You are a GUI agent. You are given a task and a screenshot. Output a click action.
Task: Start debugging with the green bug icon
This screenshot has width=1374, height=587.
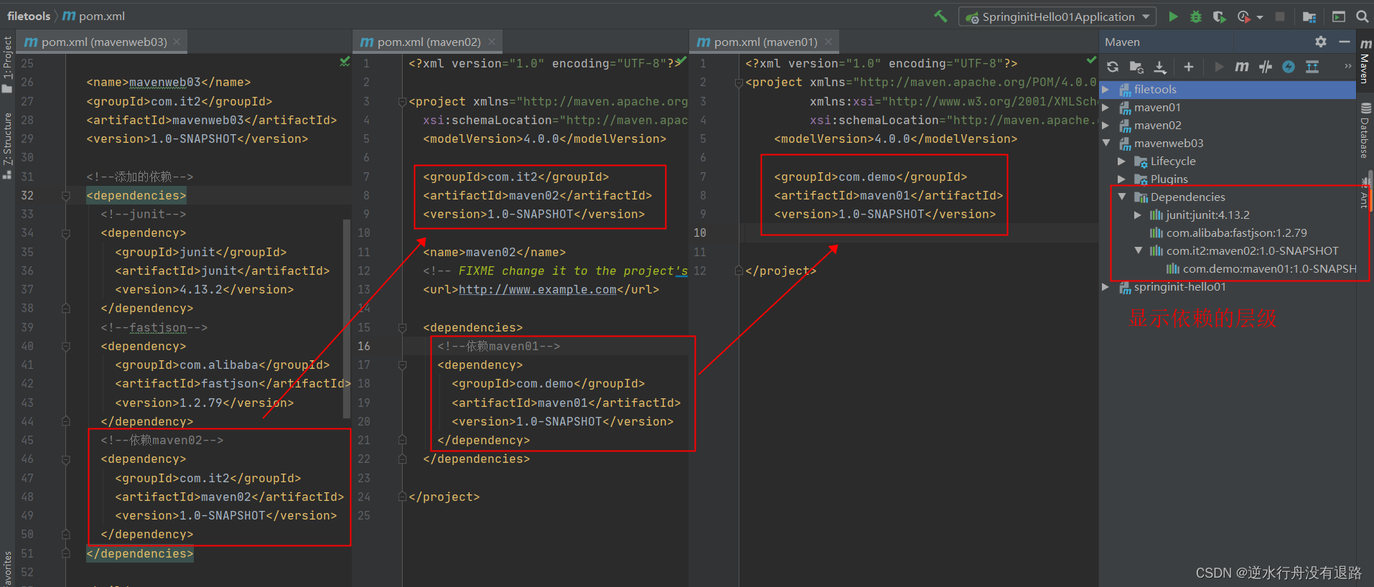click(x=1196, y=17)
